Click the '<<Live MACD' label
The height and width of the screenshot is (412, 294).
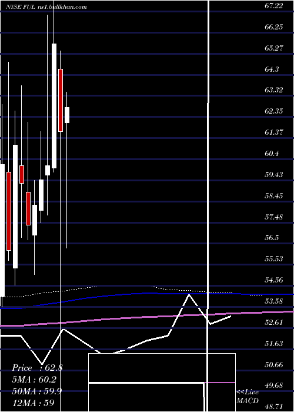tap(248, 396)
